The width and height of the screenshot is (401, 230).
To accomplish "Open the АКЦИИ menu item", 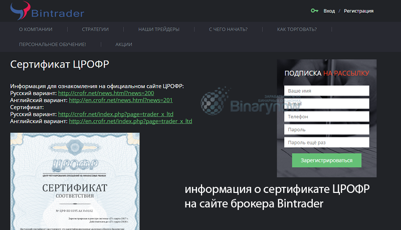I will [x=124, y=45].
